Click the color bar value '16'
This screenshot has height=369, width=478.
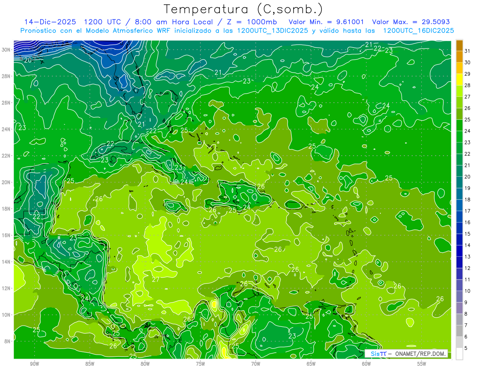tap(468, 222)
